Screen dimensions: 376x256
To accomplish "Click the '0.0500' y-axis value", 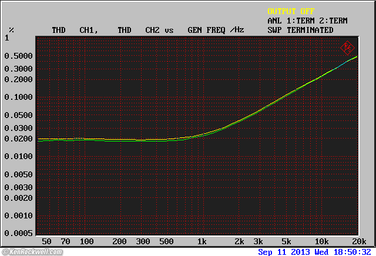I will click(x=18, y=115).
